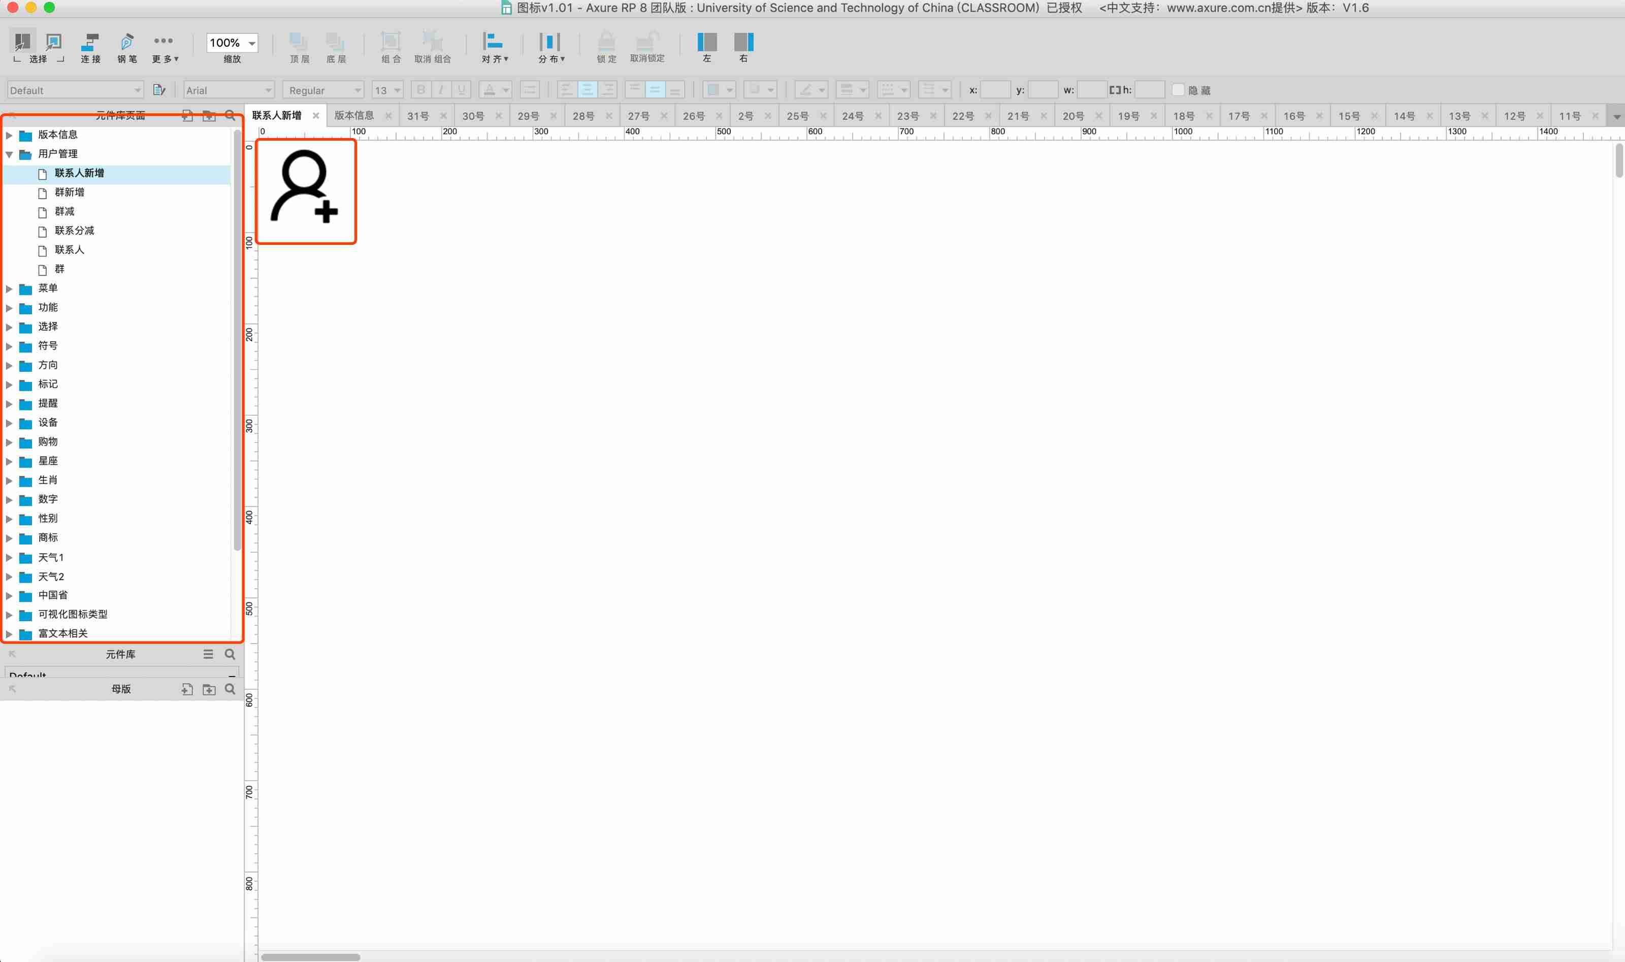The height and width of the screenshot is (962, 1625).
Task: Align text center horizontally
Action: point(587,89)
